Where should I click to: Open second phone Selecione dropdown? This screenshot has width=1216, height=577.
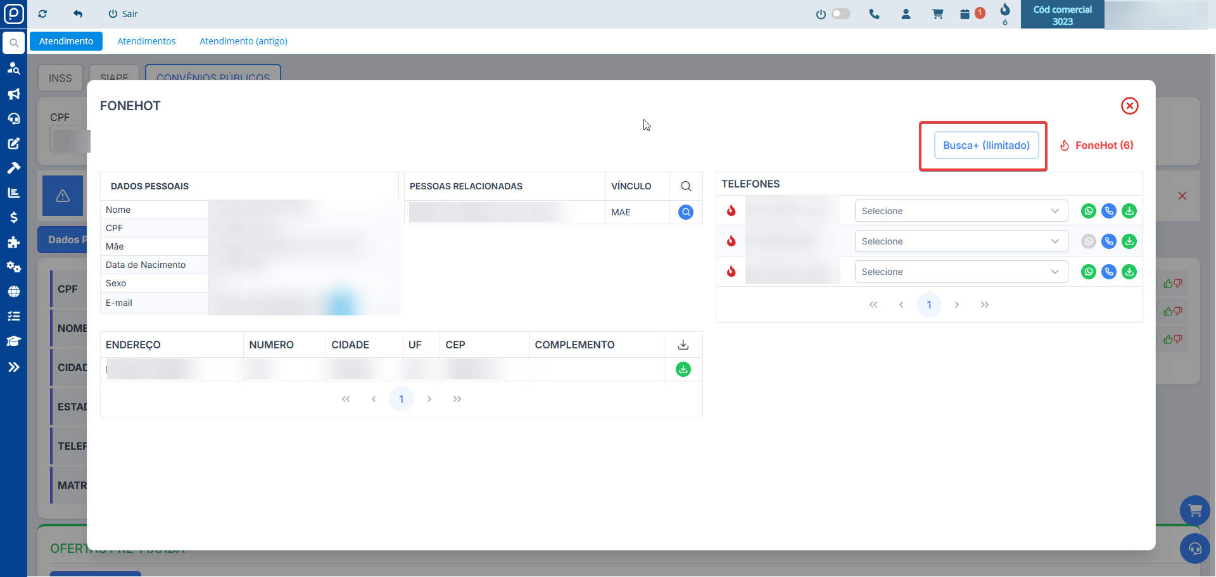click(x=960, y=241)
